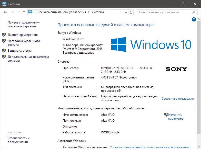Close the Система window

tap(195, 4)
